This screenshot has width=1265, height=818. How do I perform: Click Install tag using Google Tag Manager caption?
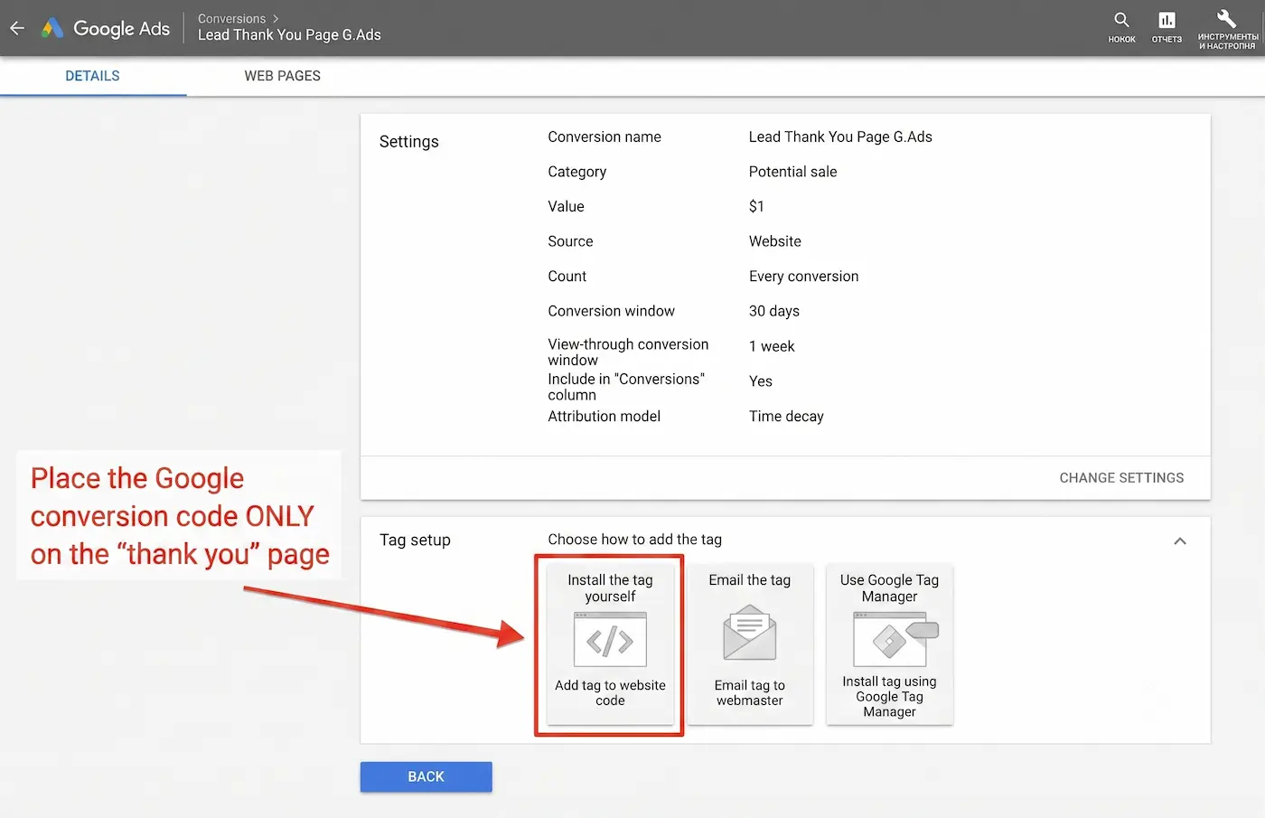pyautogui.click(x=889, y=696)
